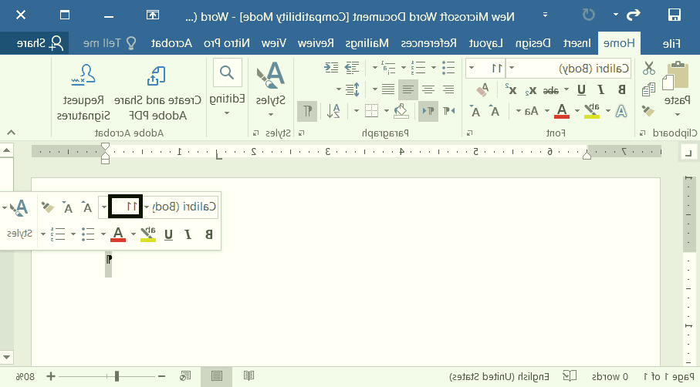Click the Save icon in the title bar
The height and width of the screenshot is (387, 700).
(674, 15)
